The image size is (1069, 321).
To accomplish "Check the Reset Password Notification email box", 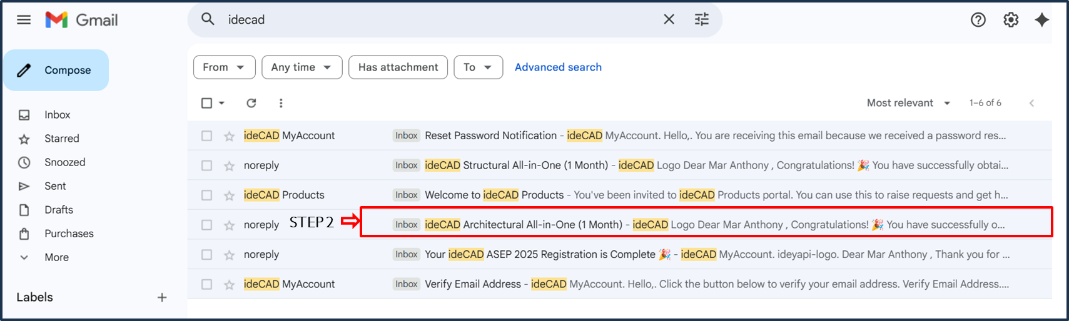I will click(x=207, y=136).
